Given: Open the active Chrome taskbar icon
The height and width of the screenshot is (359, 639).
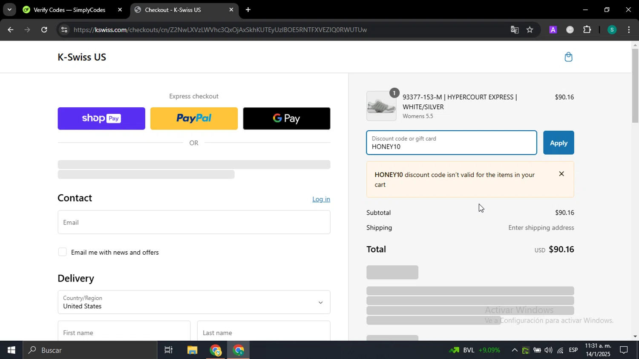Looking at the screenshot, I should click(239, 350).
